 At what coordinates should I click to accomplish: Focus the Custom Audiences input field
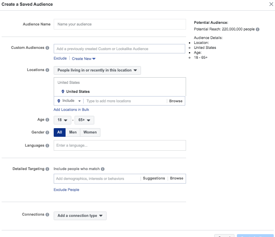119,49
